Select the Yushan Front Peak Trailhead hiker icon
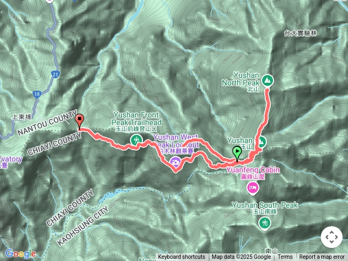The height and width of the screenshot is (261, 348). click(136, 140)
